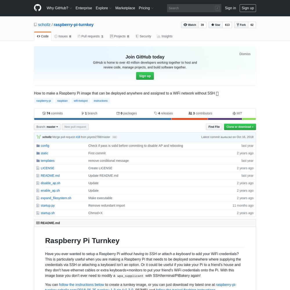Click the Find File button
Image resolution: width=290 pixels, height=290 pixels.
(214, 127)
